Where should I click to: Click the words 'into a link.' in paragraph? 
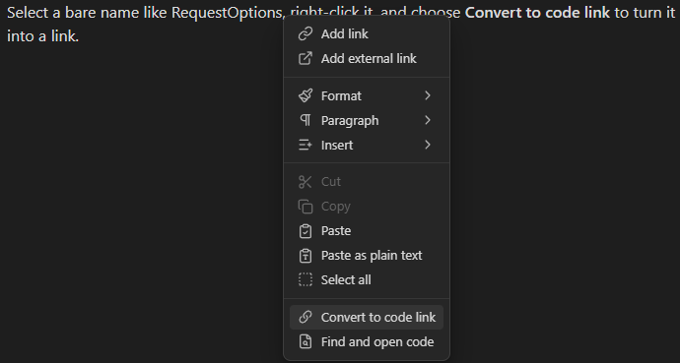click(x=43, y=36)
